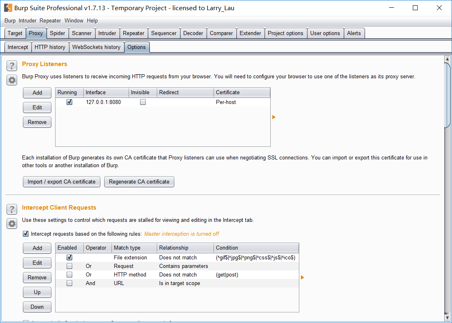The width and height of the screenshot is (452, 323).
Task: Open the Alerts tab
Action: pyautogui.click(x=354, y=33)
